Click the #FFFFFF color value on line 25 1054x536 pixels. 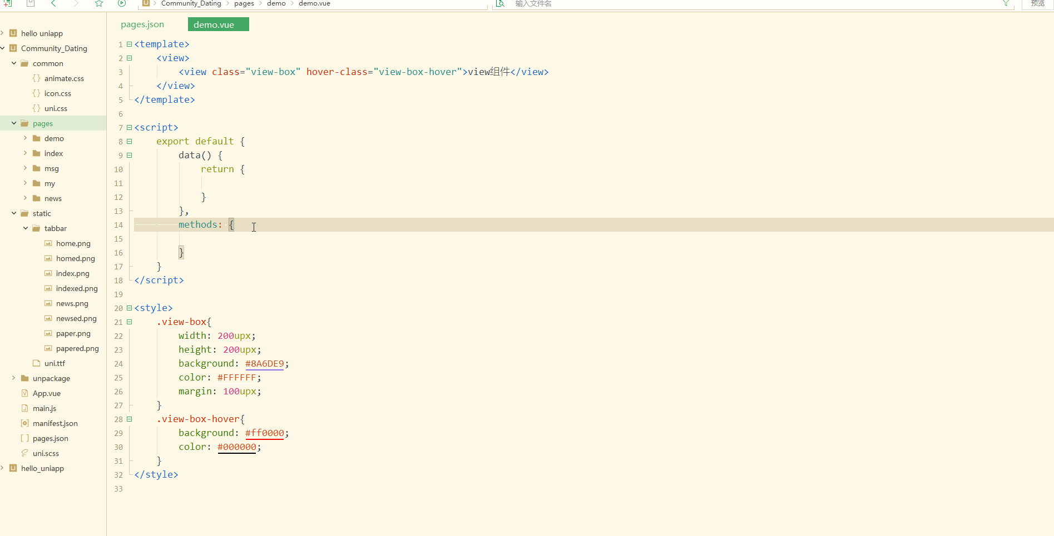(x=237, y=377)
